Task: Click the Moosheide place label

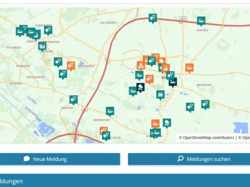Action: (x=204, y=85)
